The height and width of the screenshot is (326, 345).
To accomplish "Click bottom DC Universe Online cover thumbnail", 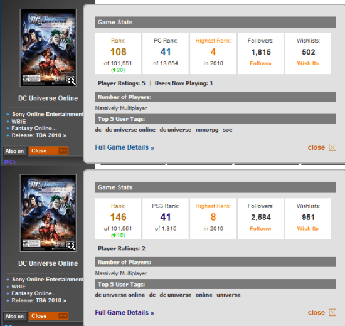I will 48,213.
